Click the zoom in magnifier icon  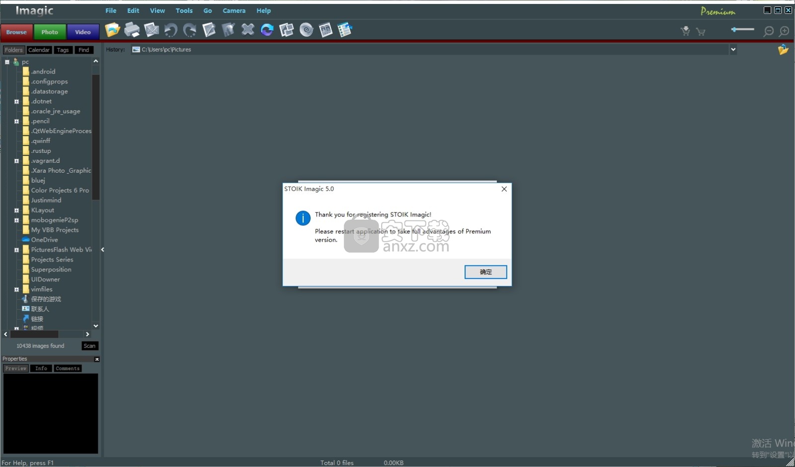(x=784, y=31)
